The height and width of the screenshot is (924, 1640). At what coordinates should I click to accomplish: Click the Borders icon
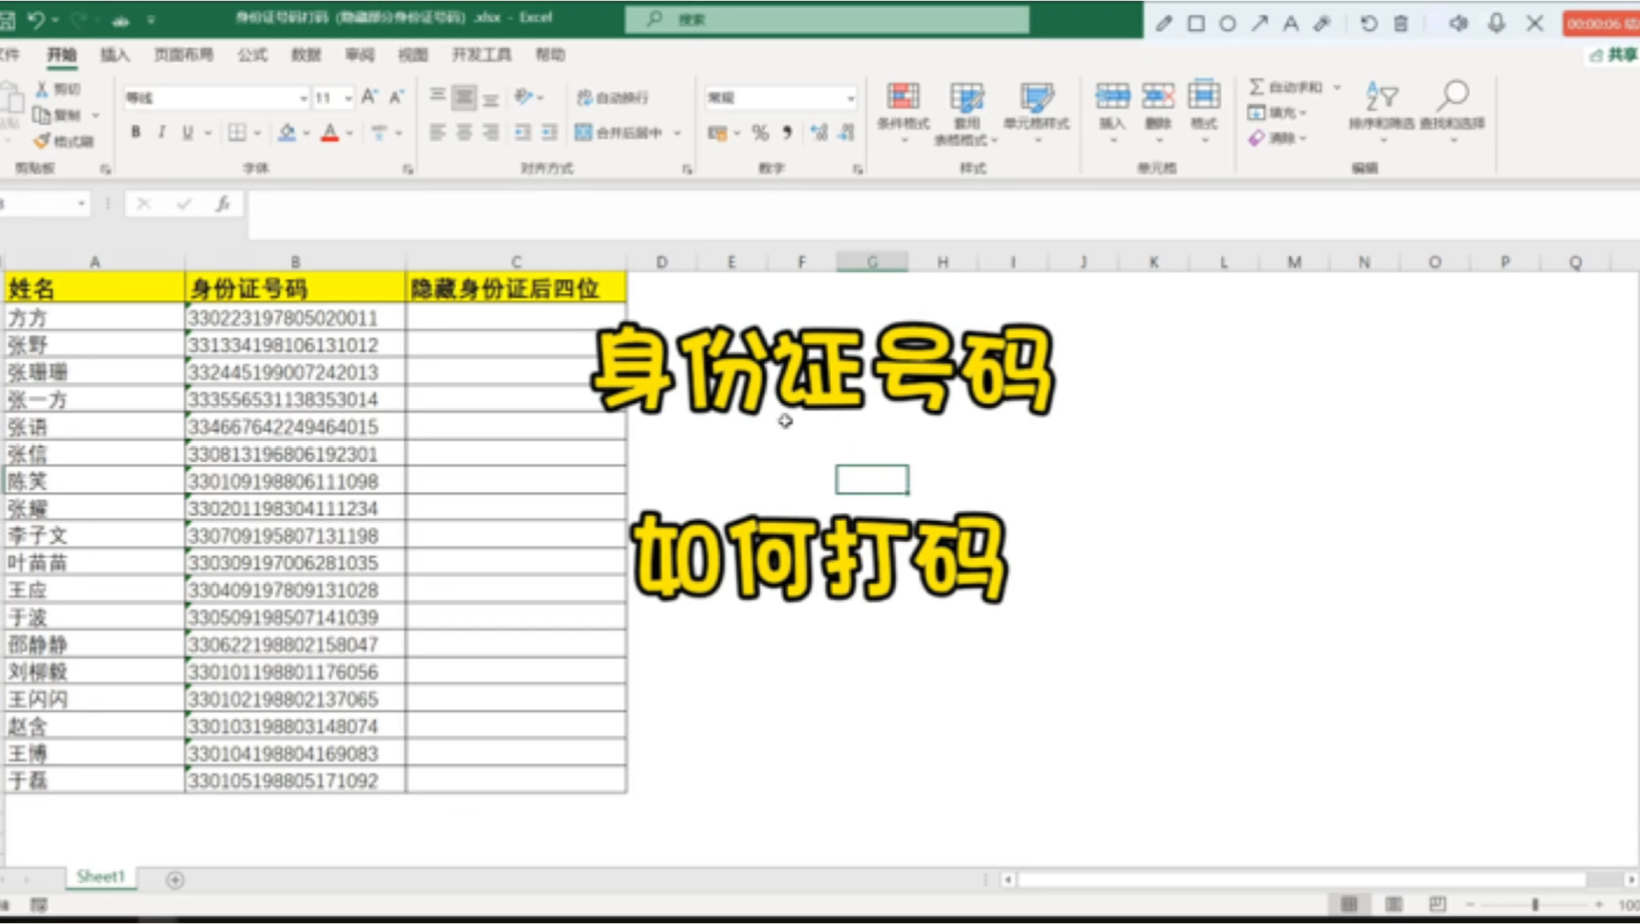coord(237,132)
